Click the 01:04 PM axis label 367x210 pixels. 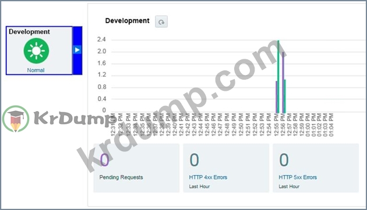(x=331, y=125)
